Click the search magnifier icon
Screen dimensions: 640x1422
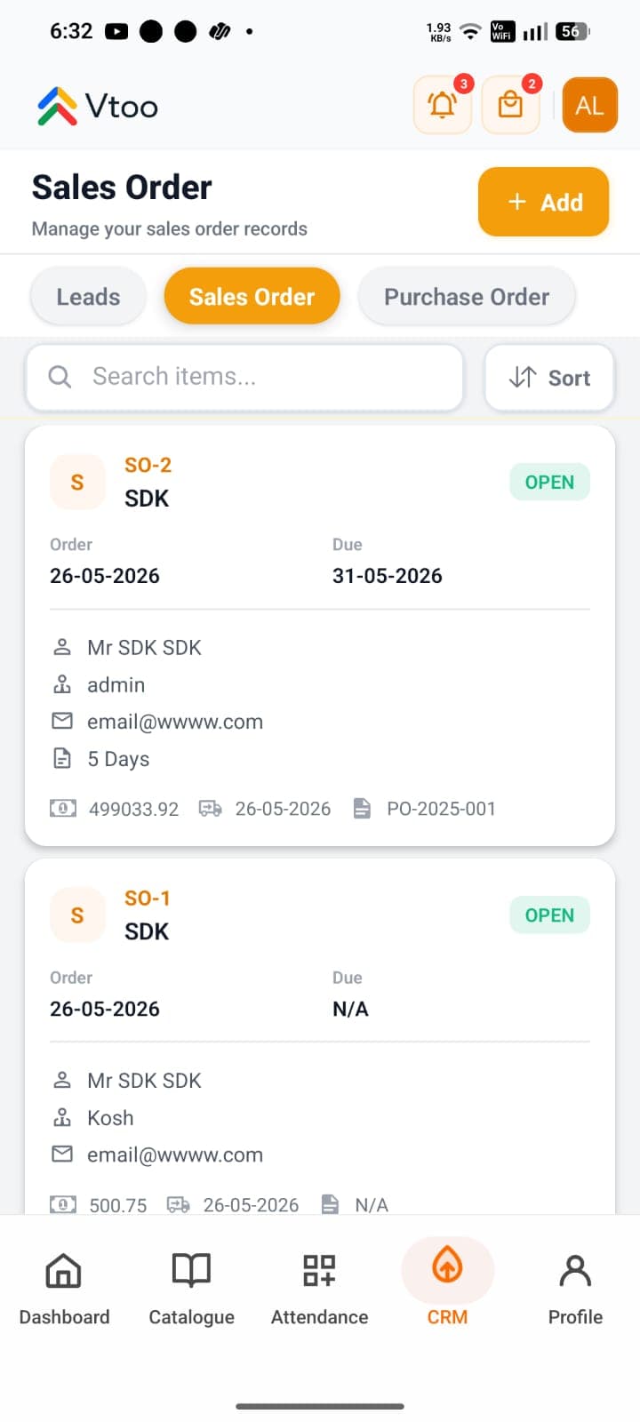coord(60,377)
